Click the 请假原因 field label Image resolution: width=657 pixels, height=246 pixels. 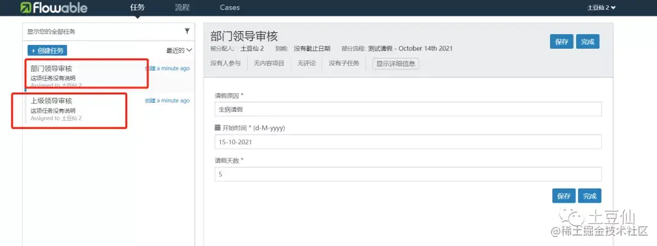pyautogui.click(x=229, y=96)
